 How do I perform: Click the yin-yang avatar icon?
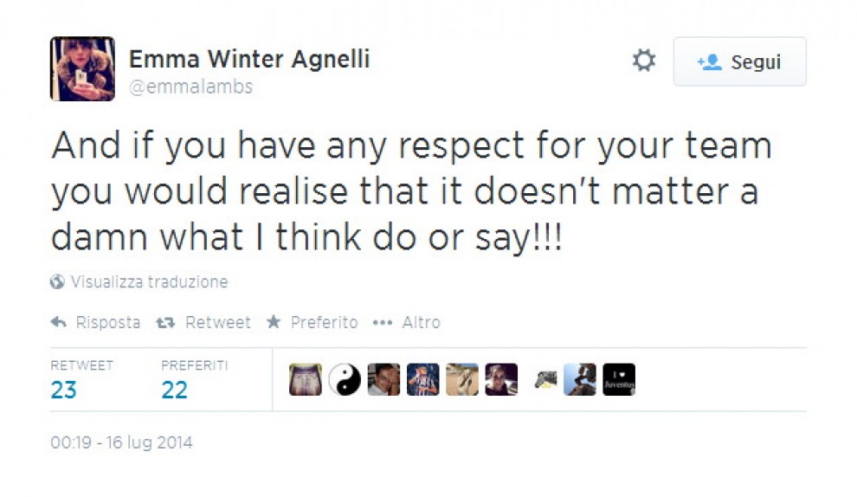coord(345,379)
